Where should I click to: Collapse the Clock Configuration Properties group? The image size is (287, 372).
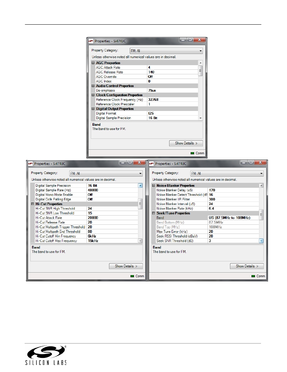click(93, 95)
